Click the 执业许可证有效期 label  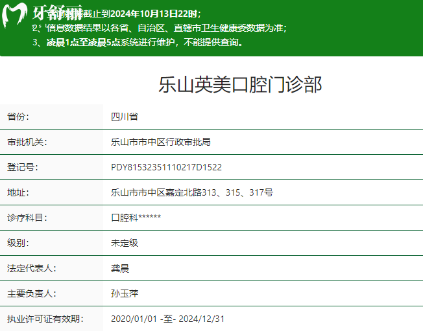coord(45,319)
